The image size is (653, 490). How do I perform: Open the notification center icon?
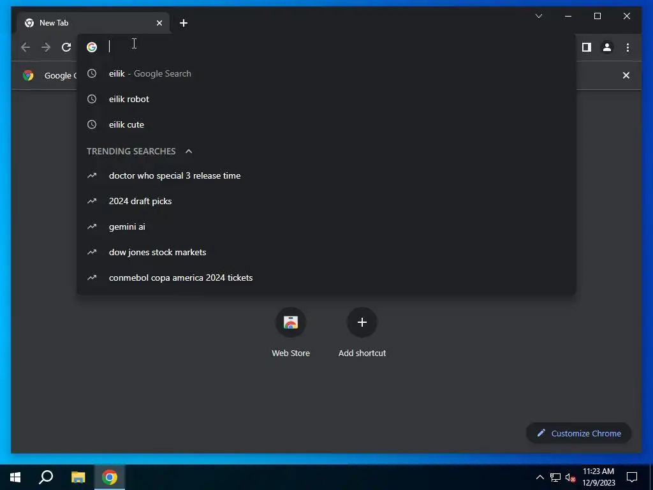[632, 477]
